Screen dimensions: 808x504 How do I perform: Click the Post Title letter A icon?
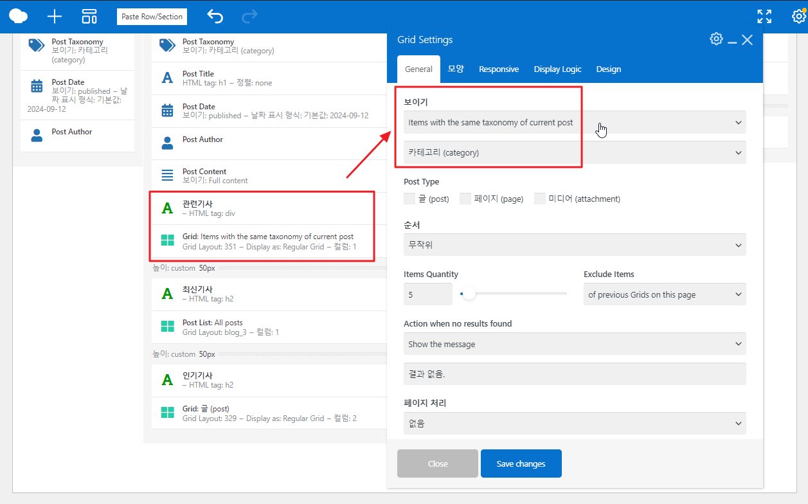tap(167, 78)
